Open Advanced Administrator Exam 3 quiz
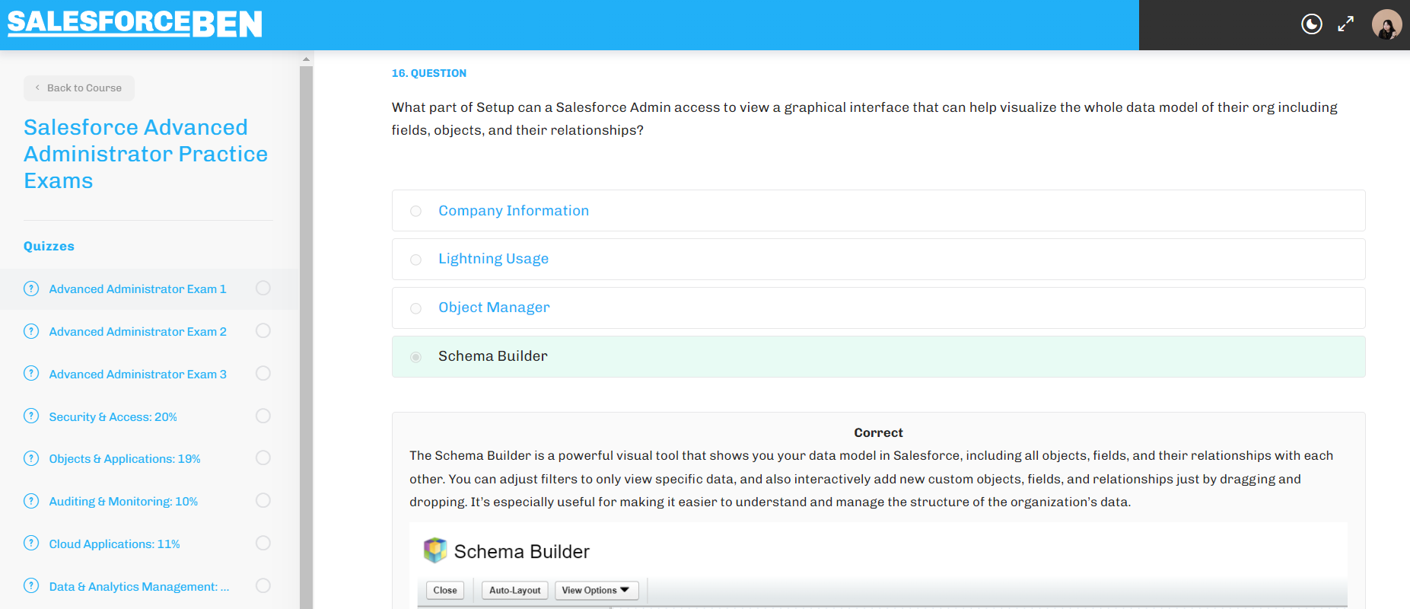Viewport: 1410px width, 609px height. click(x=138, y=375)
